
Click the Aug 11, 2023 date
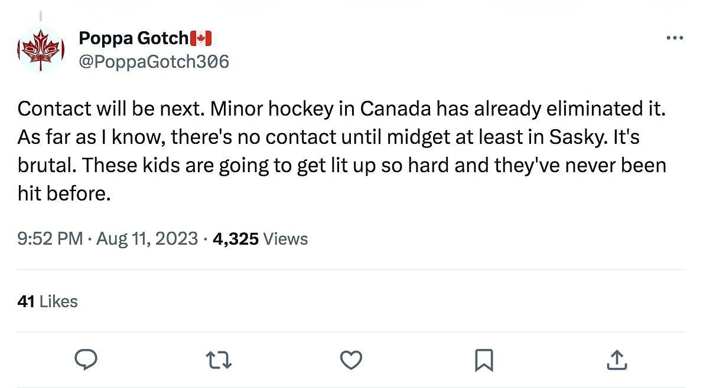pos(147,239)
